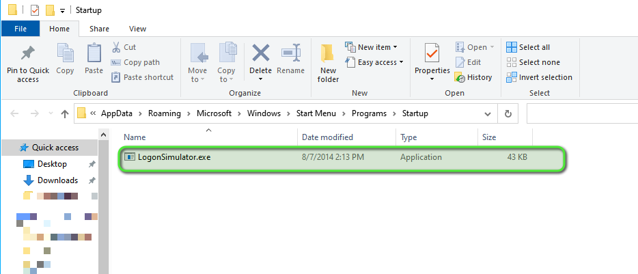The height and width of the screenshot is (274, 638).
Task: Click the Copy icon in Clipboard group
Action: (x=66, y=54)
